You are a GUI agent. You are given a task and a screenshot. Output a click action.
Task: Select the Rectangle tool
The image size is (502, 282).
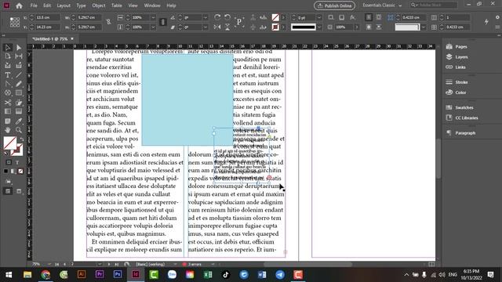tap(19, 93)
